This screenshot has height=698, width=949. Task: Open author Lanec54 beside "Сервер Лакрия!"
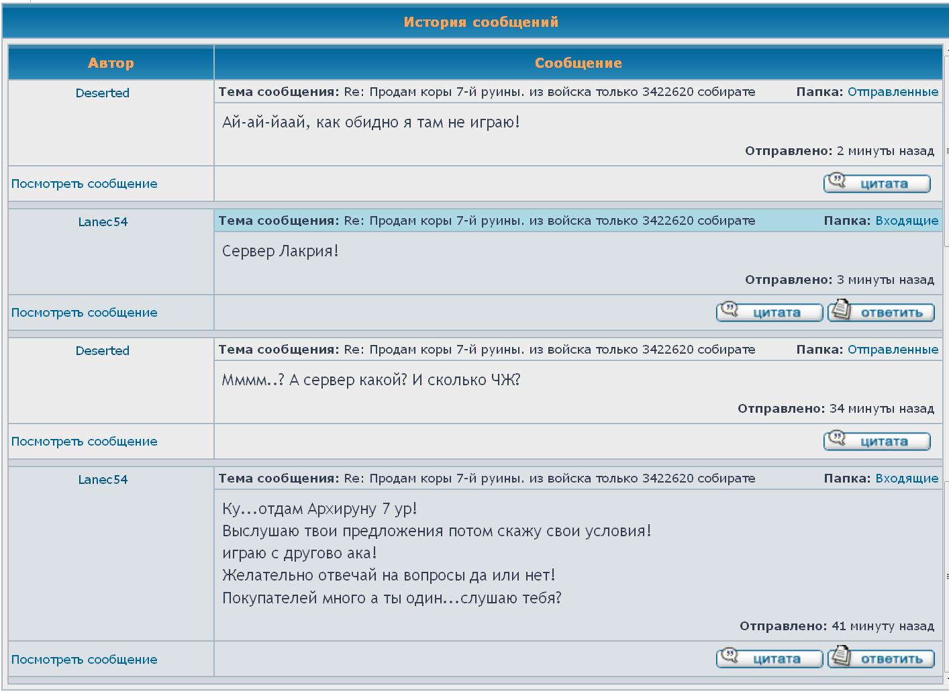103,222
